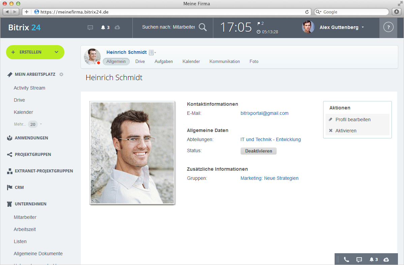The height and width of the screenshot is (265, 404).
Task: Open the IT und Technik - Entwicklung link
Action: pyautogui.click(x=271, y=140)
